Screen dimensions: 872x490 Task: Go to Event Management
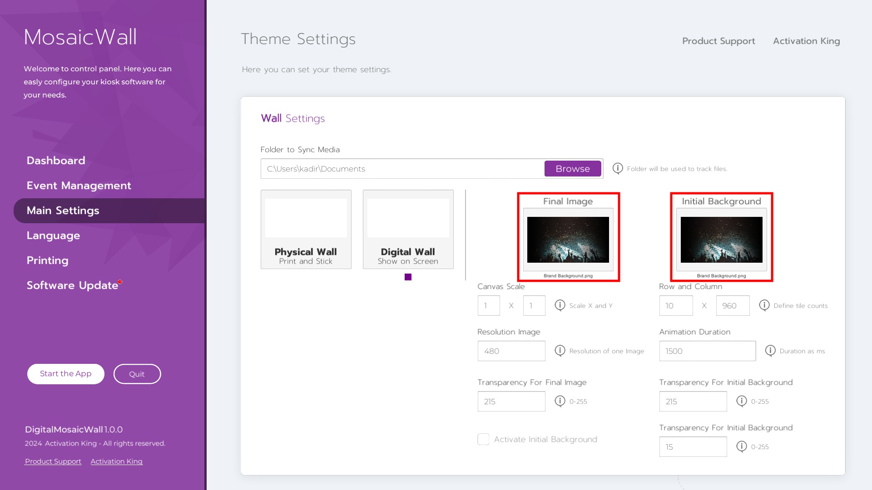(x=79, y=186)
